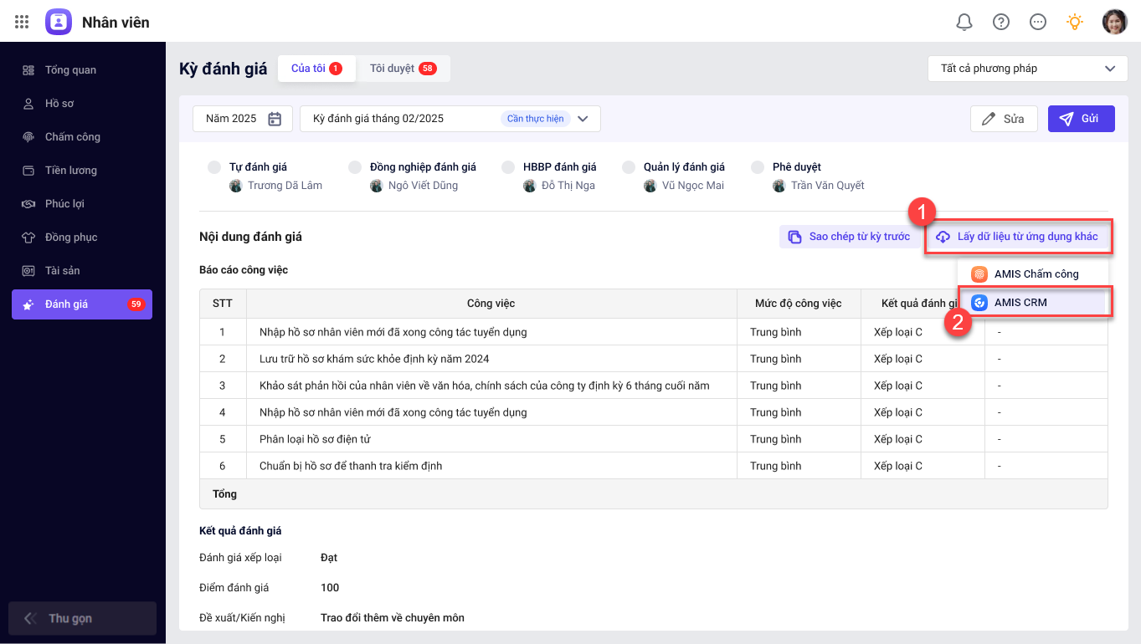Click the chat bubble more icon
This screenshot has width=1141, height=644.
pos(1038,22)
